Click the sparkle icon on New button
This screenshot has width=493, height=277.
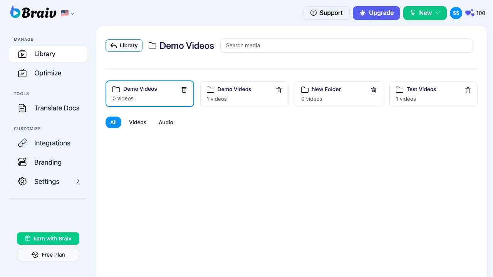413,13
